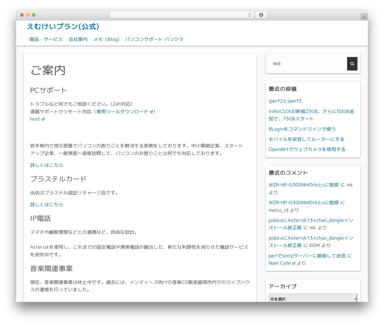384x325 pixels.
Task: Click the 音楽関連事業 heading
Action: [x=51, y=269]
